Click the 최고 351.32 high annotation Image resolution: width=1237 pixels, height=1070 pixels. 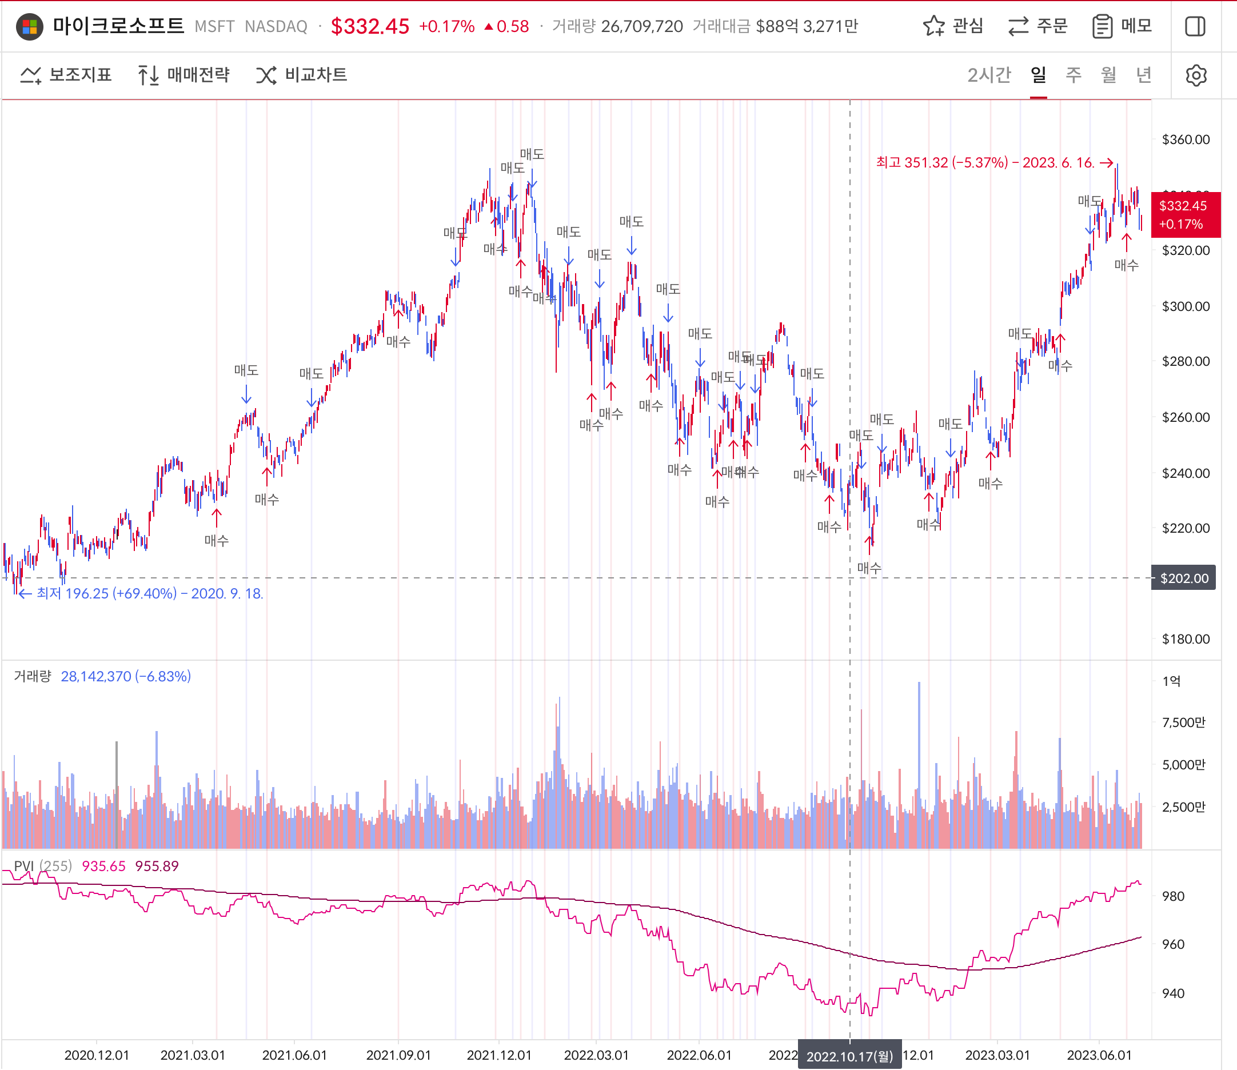pyautogui.click(x=995, y=162)
